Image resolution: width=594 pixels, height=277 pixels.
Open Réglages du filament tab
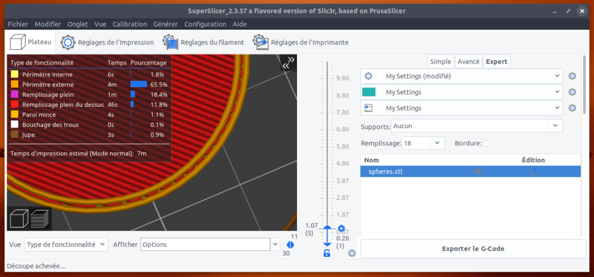(x=203, y=42)
